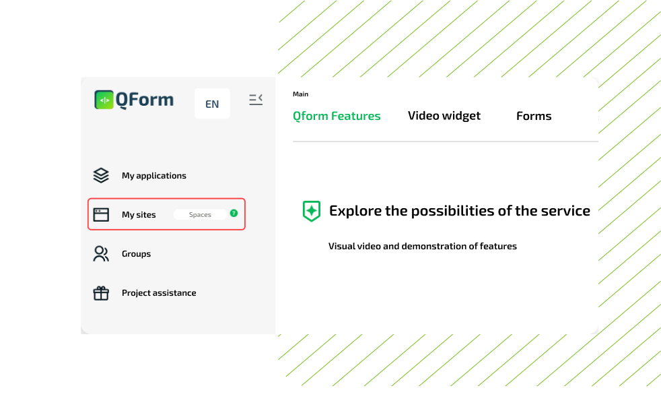The height and width of the screenshot is (411, 661).
Task: Click the QForm wordmark text
Action: click(x=145, y=100)
